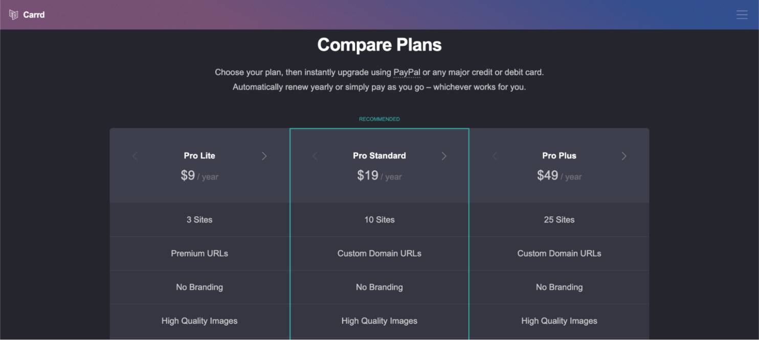The height and width of the screenshot is (340, 759).
Task: Select the recommended Pro Standard plan
Action: click(379, 165)
